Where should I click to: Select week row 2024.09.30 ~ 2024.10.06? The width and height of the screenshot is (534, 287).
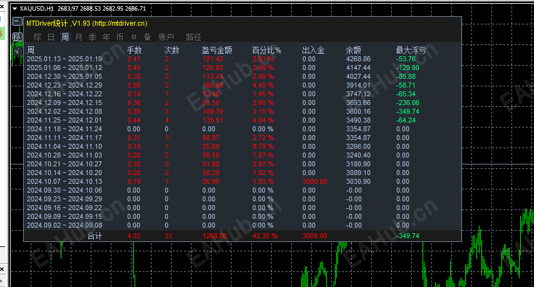click(242, 190)
